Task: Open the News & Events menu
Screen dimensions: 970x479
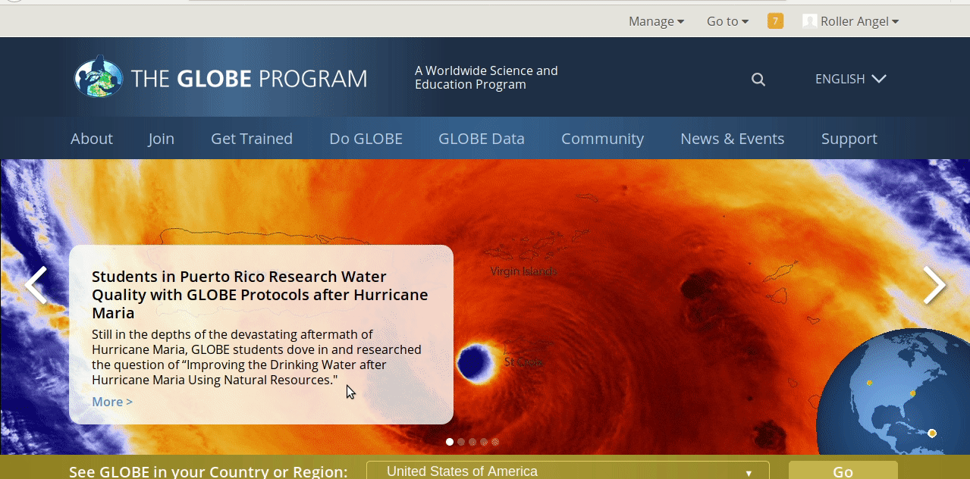Action: tap(732, 139)
